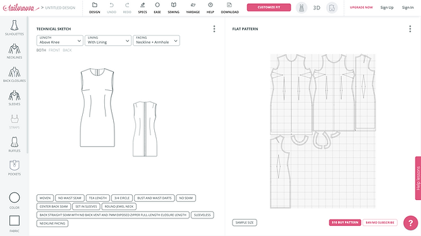Image resolution: width=421 pixels, height=236 pixels.
Task: Click the Untitled Design title
Action: coord(60,8)
